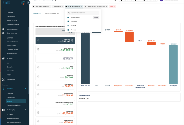Screen dimensions: 184x125
Task: Click the Clear button in marketplace list
Action: [x=96, y=17]
